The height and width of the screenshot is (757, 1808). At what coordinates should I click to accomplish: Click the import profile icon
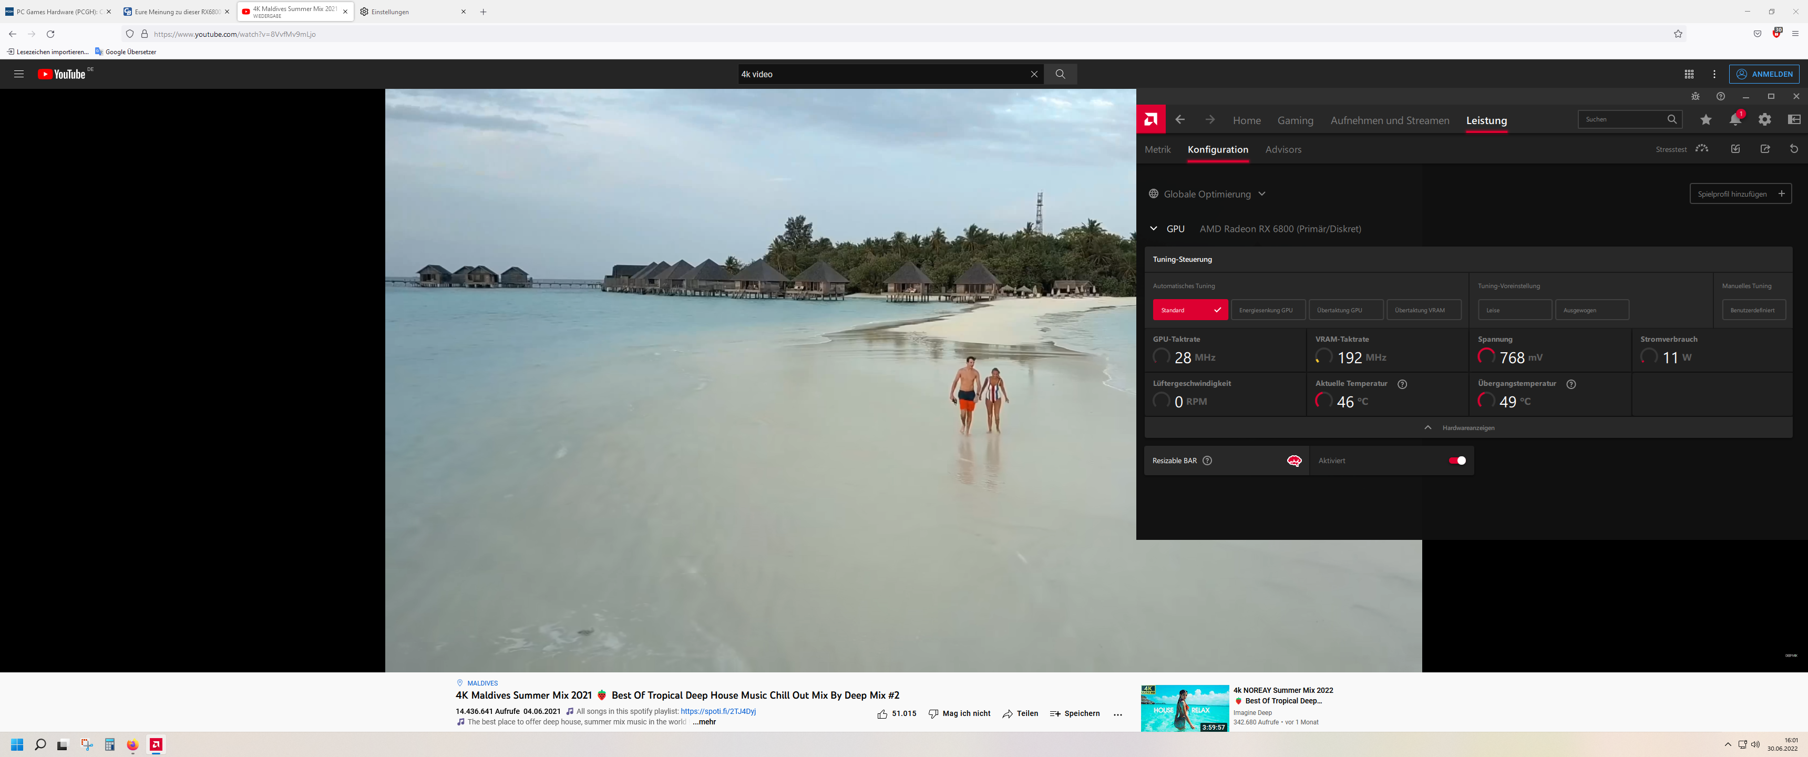1735,149
